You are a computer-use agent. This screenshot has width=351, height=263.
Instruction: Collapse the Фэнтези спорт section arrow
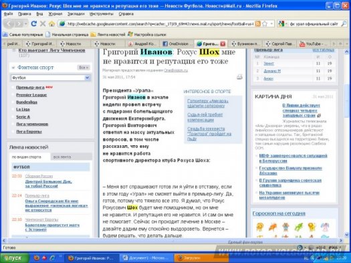[x=13, y=68]
